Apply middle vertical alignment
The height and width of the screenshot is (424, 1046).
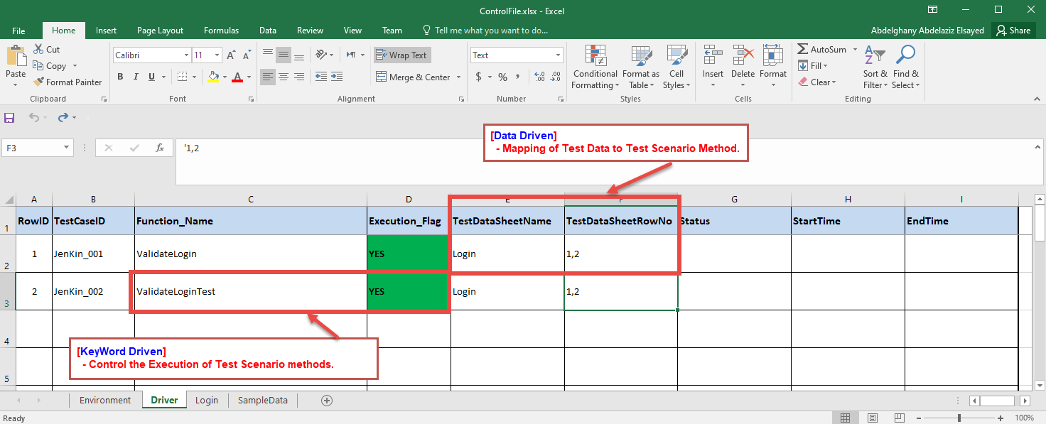pyautogui.click(x=283, y=55)
